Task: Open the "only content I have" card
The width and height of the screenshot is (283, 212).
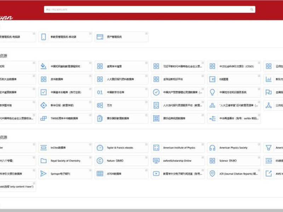Action: tap(18, 187)
